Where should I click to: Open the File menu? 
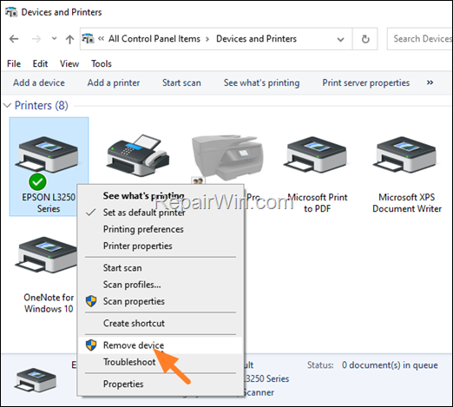point(14,63)
